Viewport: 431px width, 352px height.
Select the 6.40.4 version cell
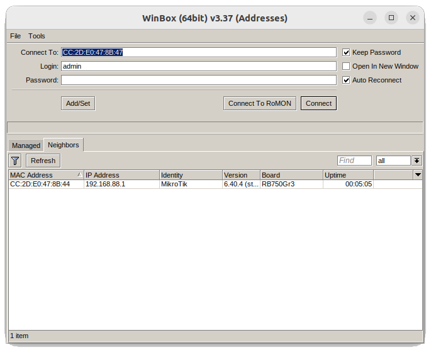241,185
